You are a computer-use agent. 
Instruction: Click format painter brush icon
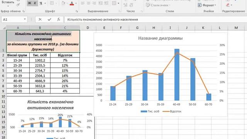click(18, 5)
